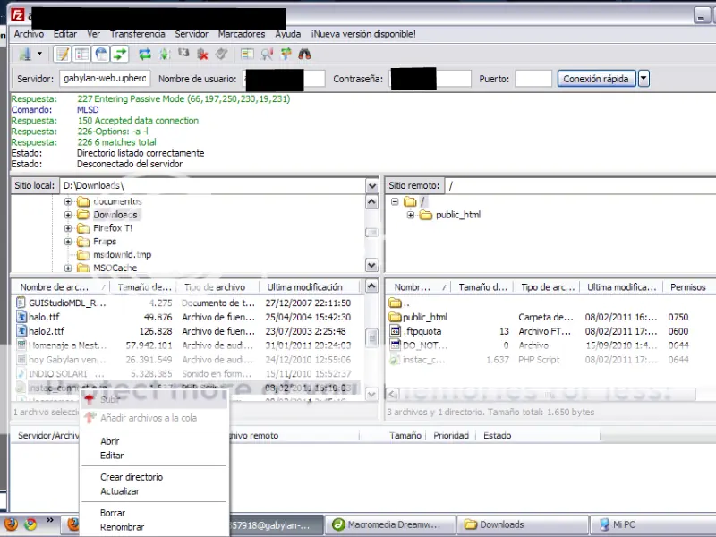The width and height of the screenshot is (716, 537).
Task: Expand the public_html remote folder
Action: click(411, 215)
